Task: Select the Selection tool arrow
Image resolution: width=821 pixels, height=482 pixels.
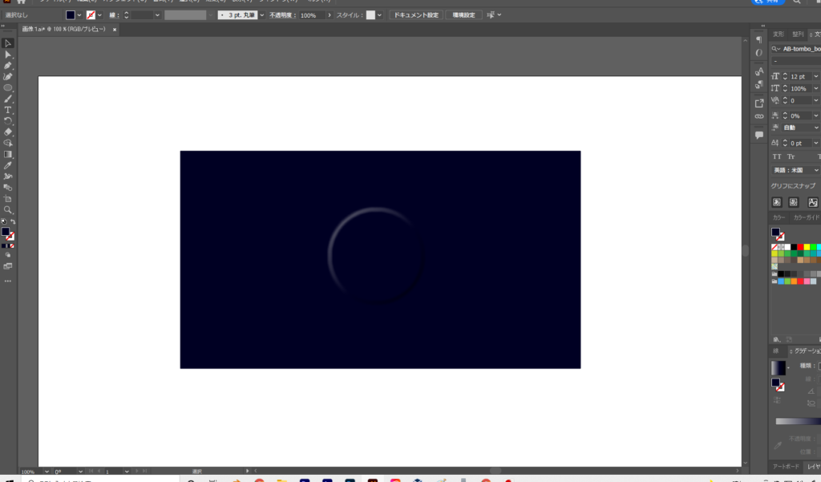Action: click(x=8, y=43)
